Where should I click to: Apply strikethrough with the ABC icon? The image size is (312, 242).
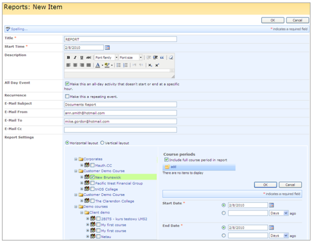89,58
